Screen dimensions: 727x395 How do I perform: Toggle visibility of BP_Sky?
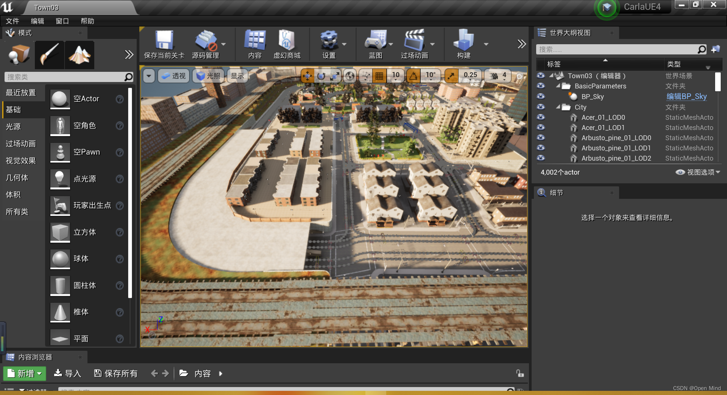[x=541, y=96]
